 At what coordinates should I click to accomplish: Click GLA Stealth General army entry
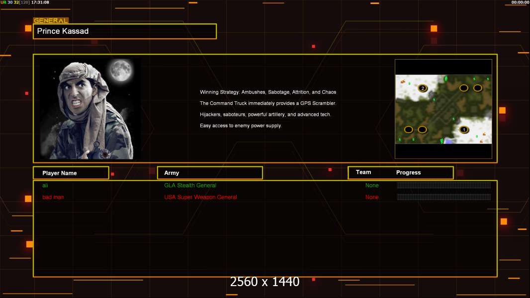[x=190, y=185]
